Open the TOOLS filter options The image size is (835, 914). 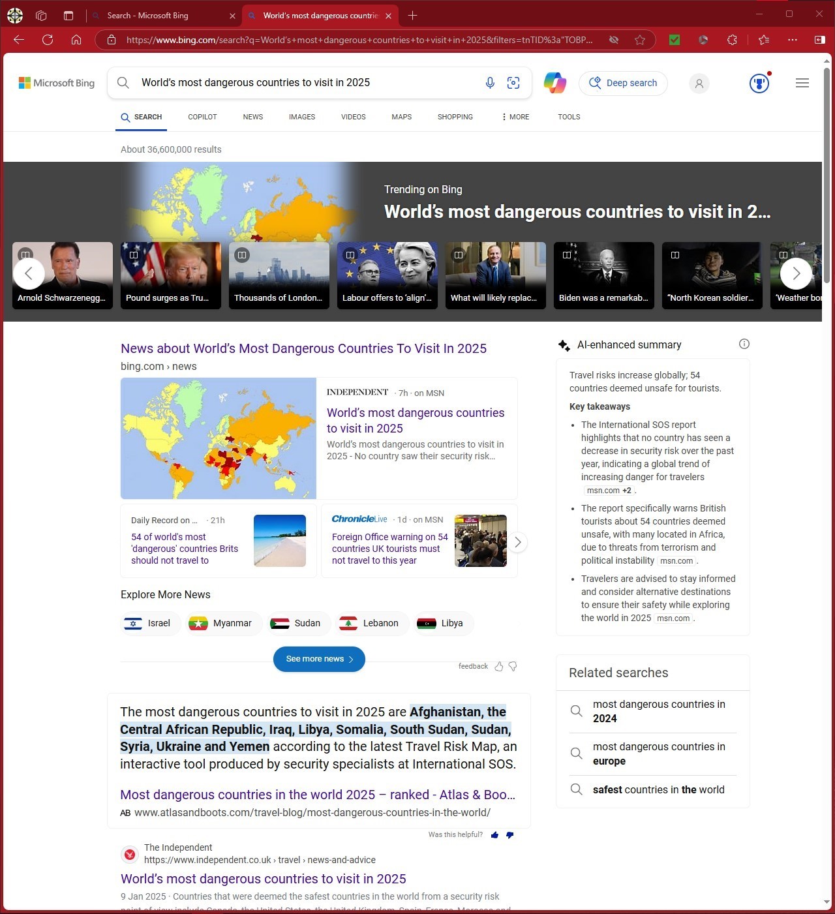pos(569,117)
